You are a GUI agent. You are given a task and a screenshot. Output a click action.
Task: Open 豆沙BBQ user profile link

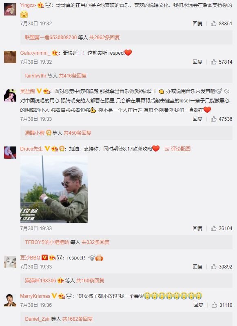(30, 258)
